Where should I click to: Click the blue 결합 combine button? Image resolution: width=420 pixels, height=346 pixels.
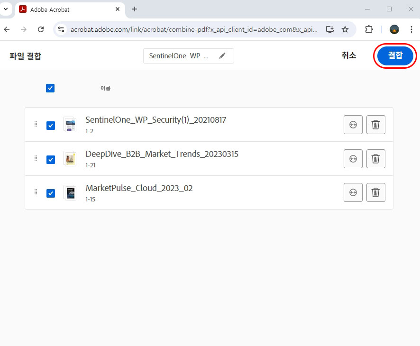(395, 55)
